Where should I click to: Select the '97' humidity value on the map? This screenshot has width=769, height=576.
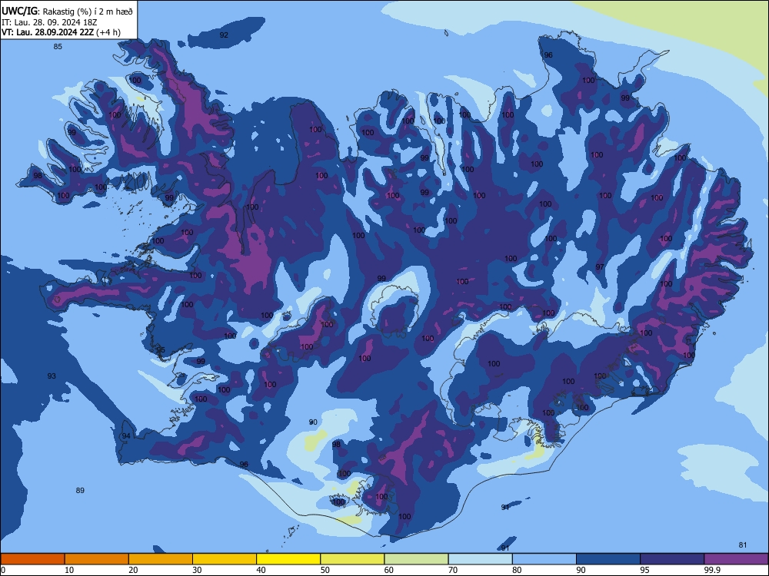(599, 267)
